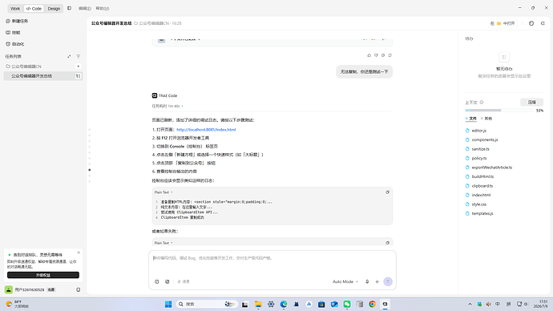Image resolution: width=553 pixels, height=311 pixels.
Task: Open File Explorer from the taskbar
Action: coord(258,304)
